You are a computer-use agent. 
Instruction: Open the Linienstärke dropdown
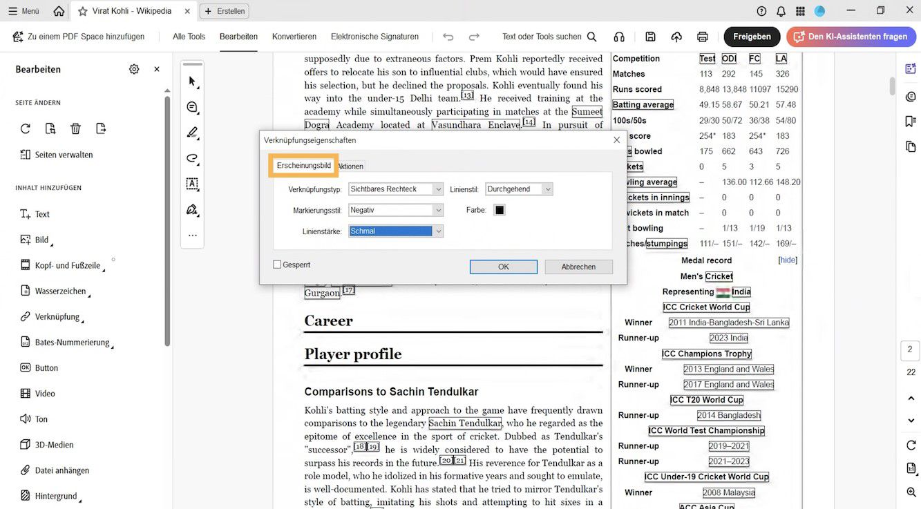[396, 231]
